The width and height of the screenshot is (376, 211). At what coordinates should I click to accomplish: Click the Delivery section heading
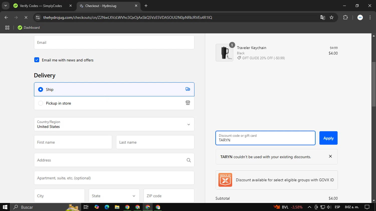point(45,75)
